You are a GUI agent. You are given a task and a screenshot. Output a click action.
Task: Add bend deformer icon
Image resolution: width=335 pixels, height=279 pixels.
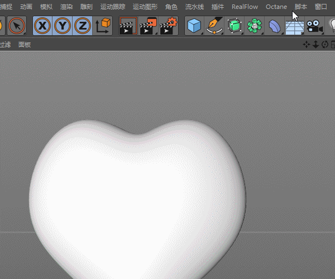(274, 26)
